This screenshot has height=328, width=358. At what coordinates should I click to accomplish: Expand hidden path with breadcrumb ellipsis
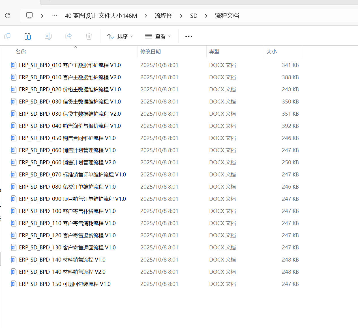[55, 16]
